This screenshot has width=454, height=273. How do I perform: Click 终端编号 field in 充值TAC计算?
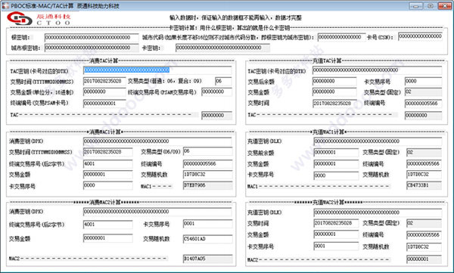(x=423, y=104)
